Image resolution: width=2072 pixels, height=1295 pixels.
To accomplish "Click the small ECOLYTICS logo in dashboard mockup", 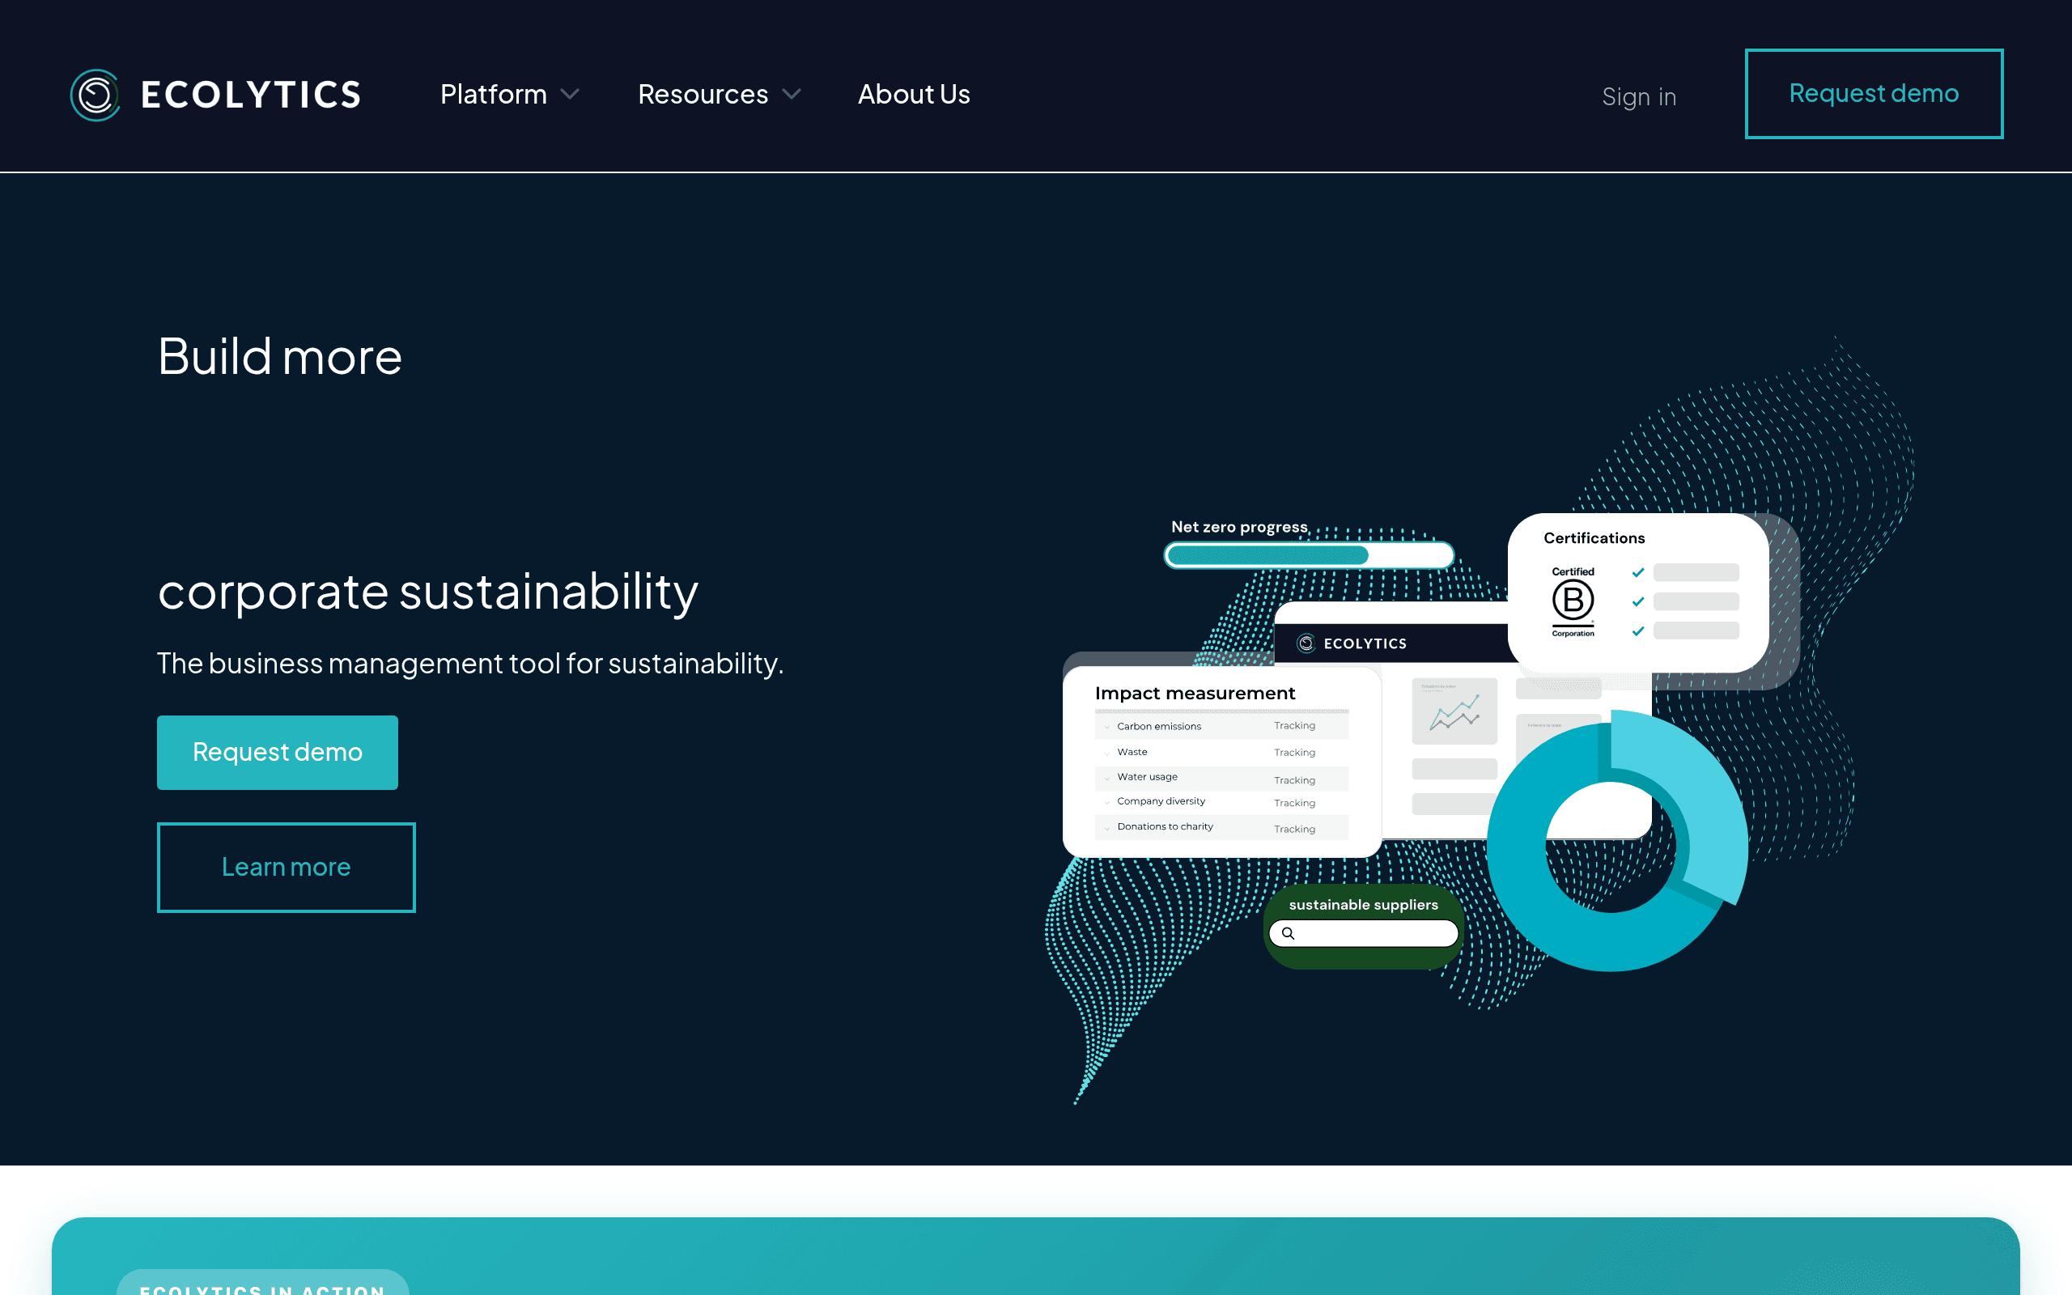I will [x=1351, y=643].
